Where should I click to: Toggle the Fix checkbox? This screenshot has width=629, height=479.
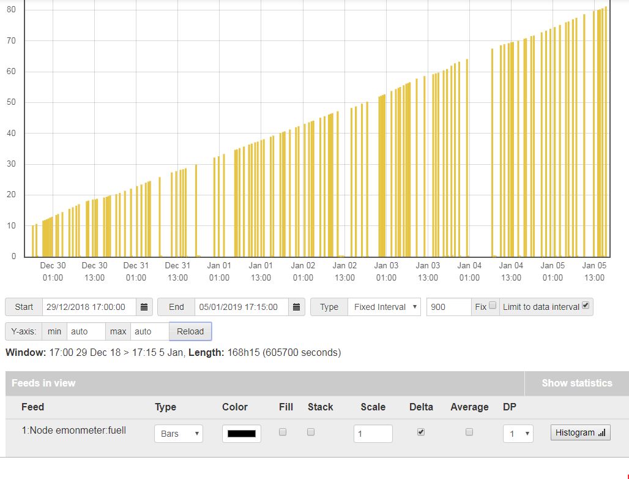point(493,306)
